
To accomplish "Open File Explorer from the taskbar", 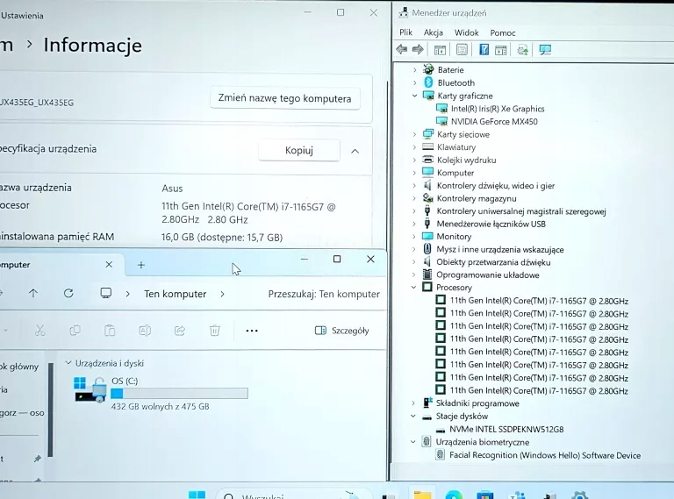I will pyautogui.click(x=422, y=495).
